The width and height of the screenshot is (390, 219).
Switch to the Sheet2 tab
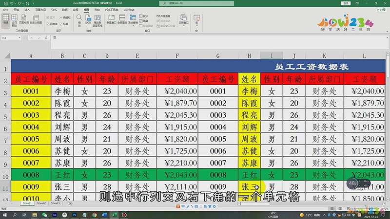(x=41, y=203)
